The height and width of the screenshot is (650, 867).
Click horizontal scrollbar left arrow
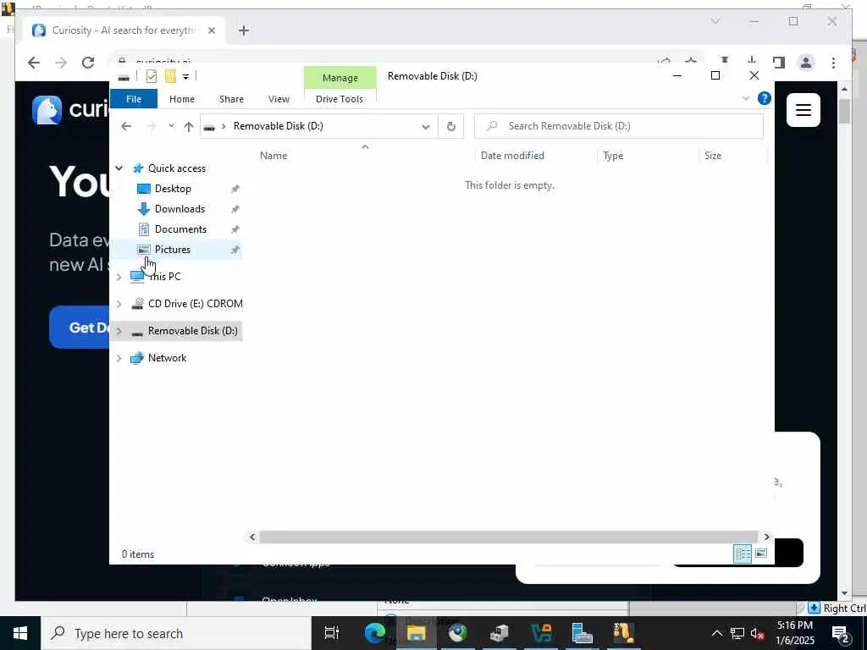click(252, 537)
